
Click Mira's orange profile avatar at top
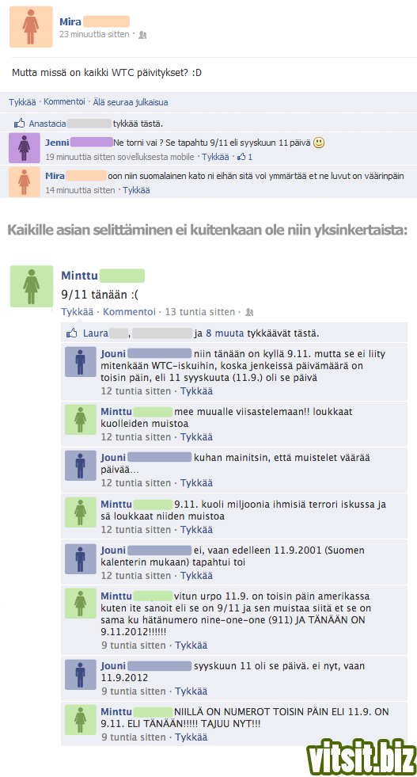[31, 27]
